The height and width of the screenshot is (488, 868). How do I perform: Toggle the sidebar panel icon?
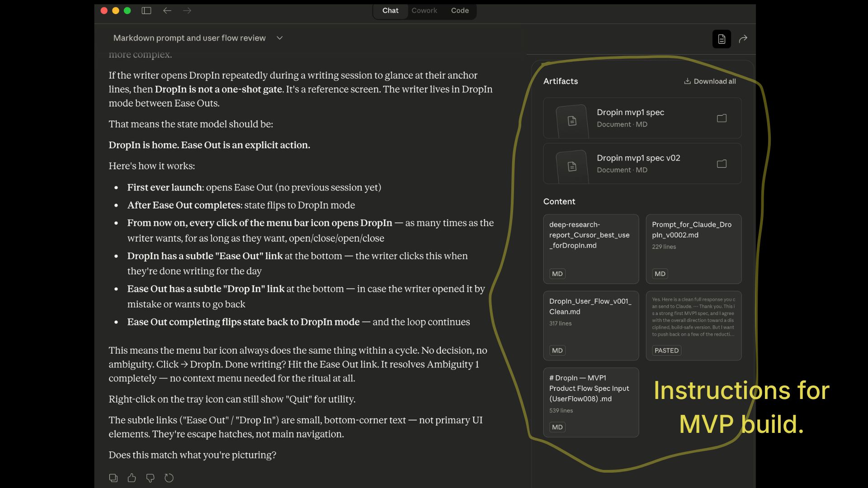[x=146, y=10]
